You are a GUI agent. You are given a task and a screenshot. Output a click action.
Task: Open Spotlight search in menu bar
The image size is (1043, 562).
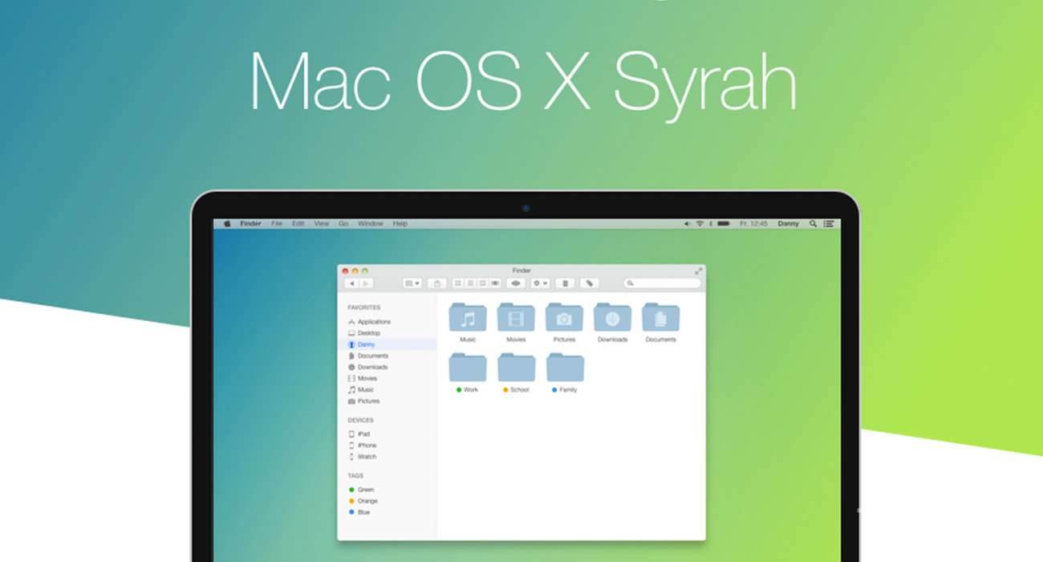(x=813, y=224)
